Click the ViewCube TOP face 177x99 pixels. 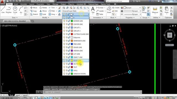170,35
